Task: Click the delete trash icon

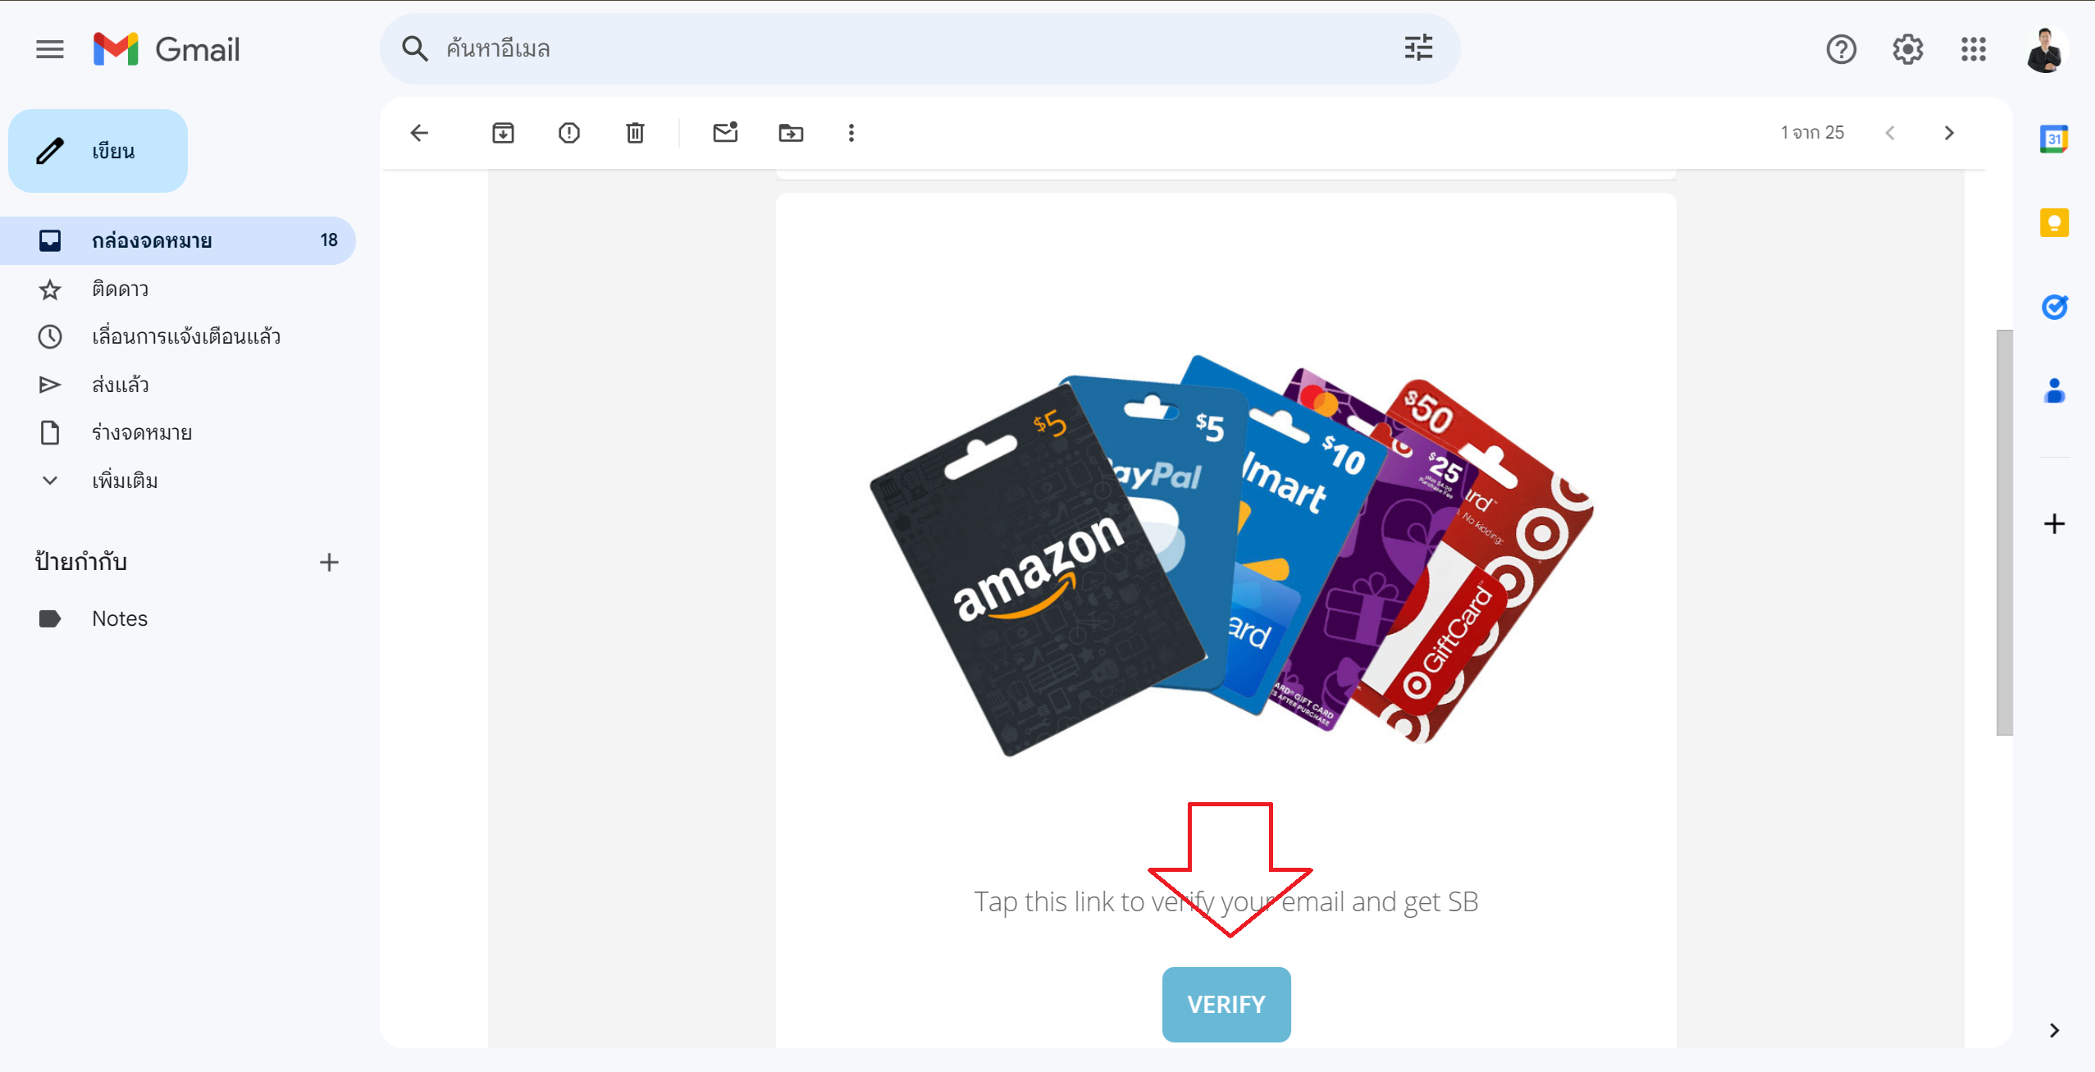Action: [x=636, y=133]
